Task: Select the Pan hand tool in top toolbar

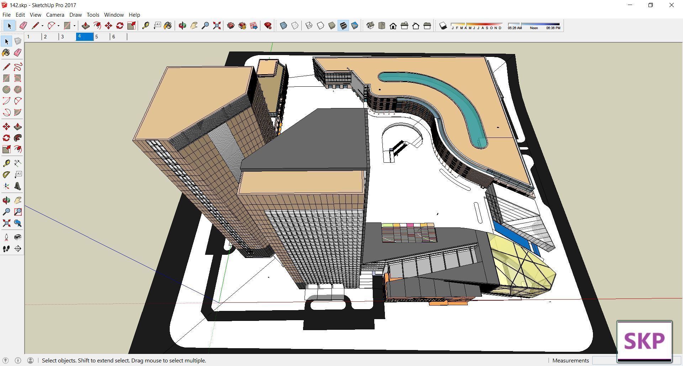Action: tap(194, 26)
